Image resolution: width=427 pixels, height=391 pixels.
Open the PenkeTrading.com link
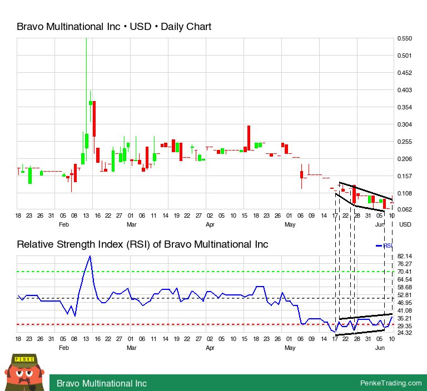point(391,383)
